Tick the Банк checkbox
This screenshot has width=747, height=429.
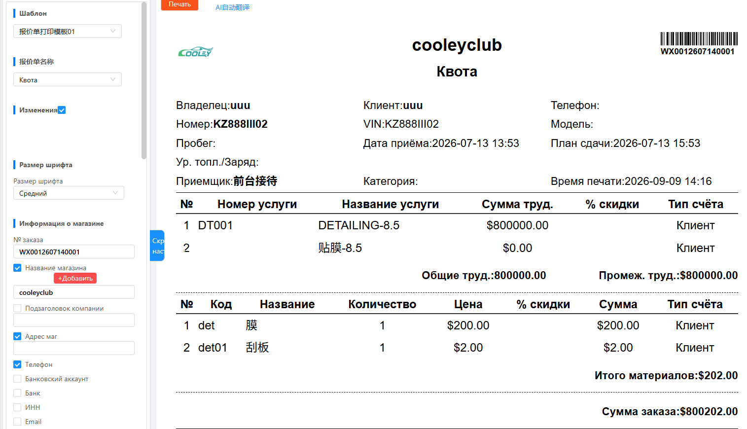17,393
